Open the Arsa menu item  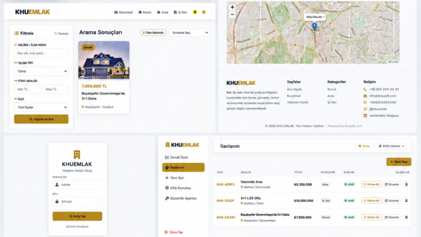(162, 12)
